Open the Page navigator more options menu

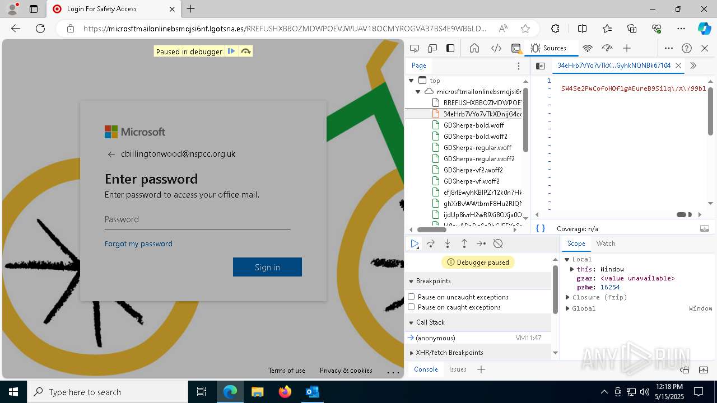(519, 65)
